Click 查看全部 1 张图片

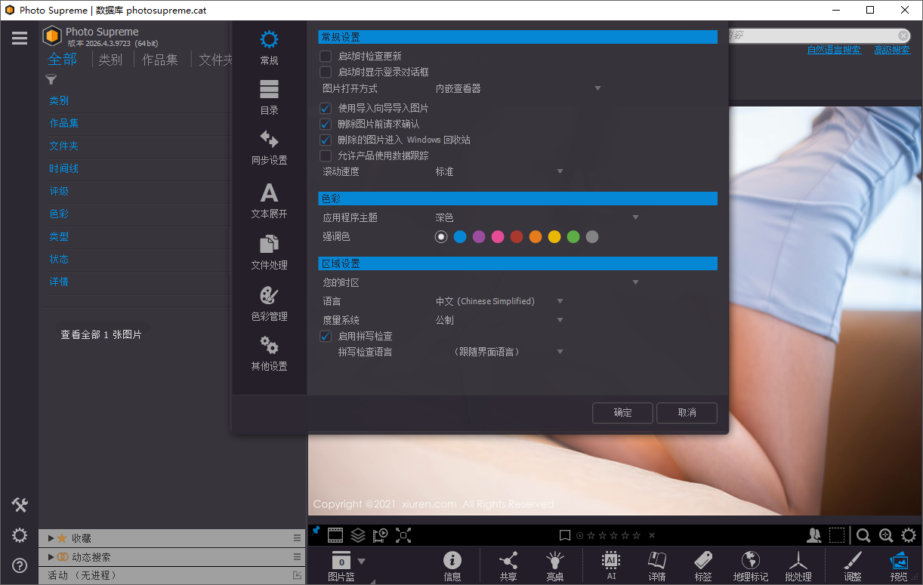[101, 334]
